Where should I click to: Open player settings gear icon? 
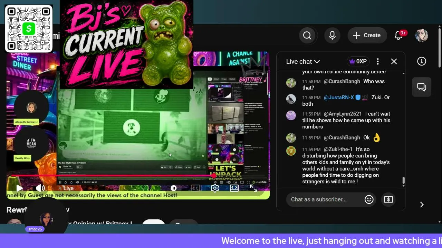[x=215, y=188]
